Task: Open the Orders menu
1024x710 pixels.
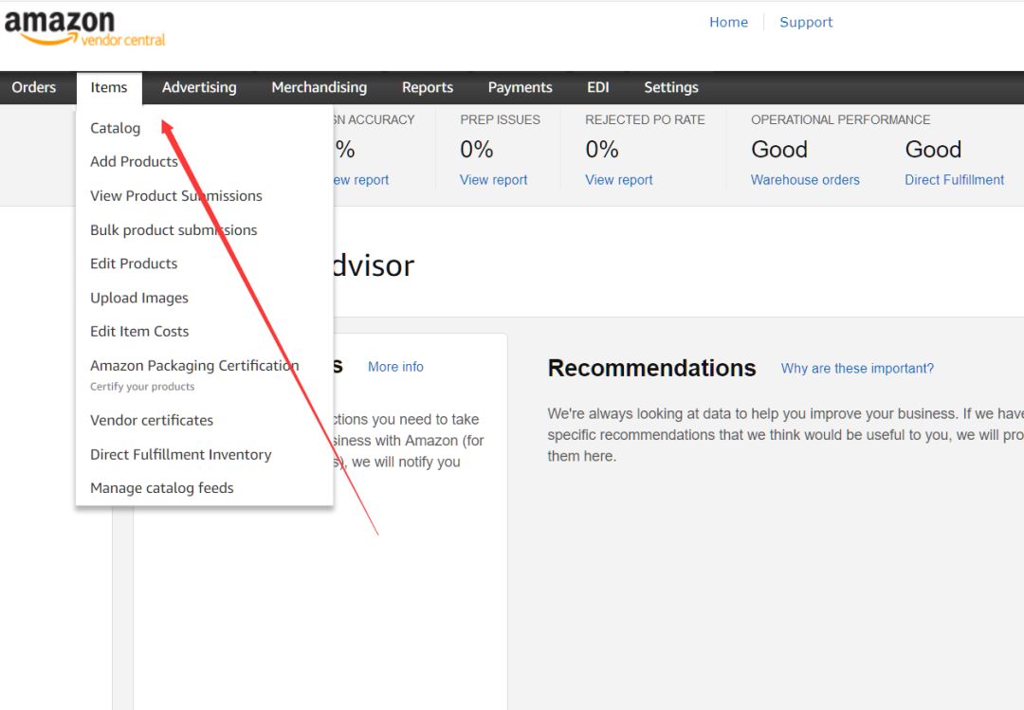Action: pyautogui.click(x=34, y=87)
